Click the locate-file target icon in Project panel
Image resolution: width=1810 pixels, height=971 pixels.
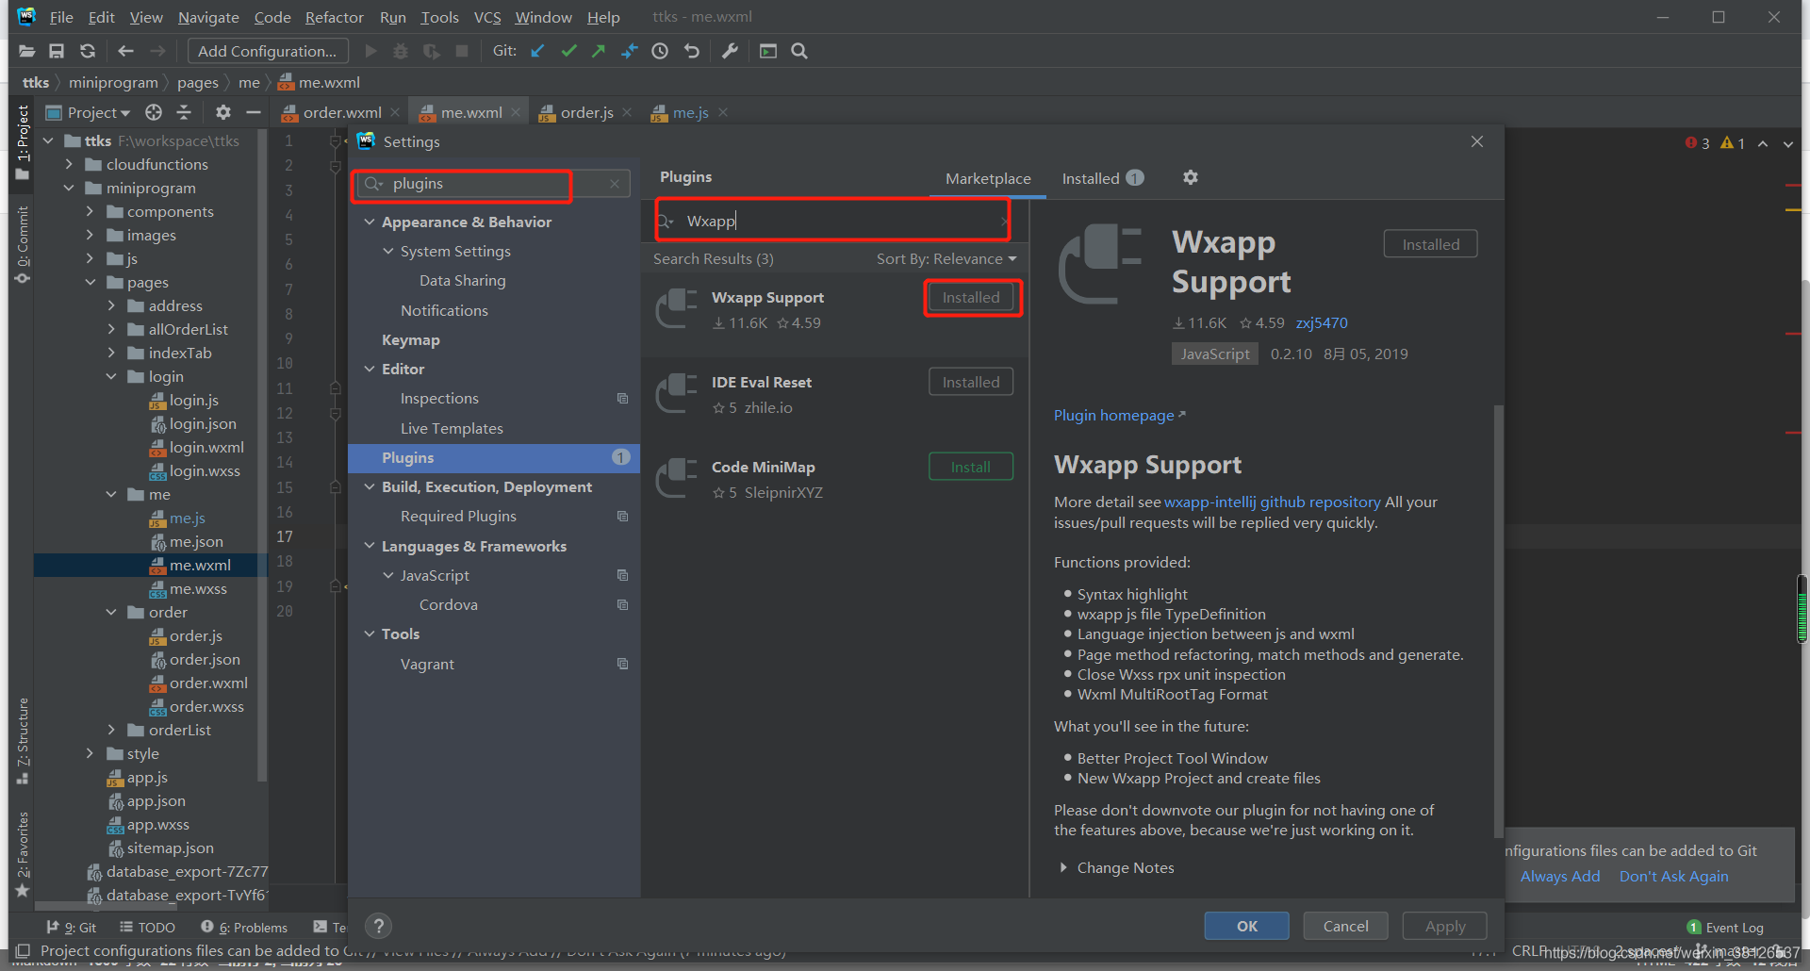point(154,112)
